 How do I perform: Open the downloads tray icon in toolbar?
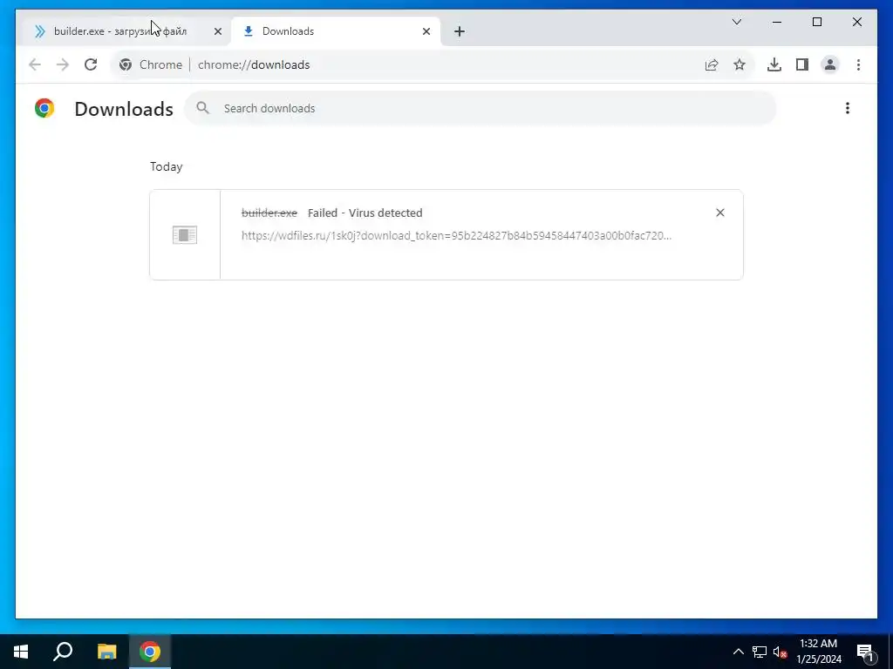pos(774,64)
